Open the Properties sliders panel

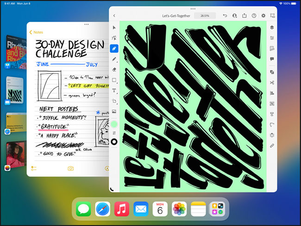tap(272, 38)
